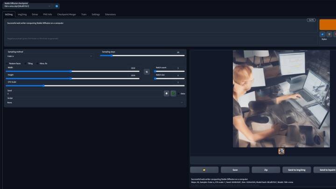The width and height of the screenshot is (336, 189).
Task: Open the Checkpoint Merger tab
Action: point(66,14)
